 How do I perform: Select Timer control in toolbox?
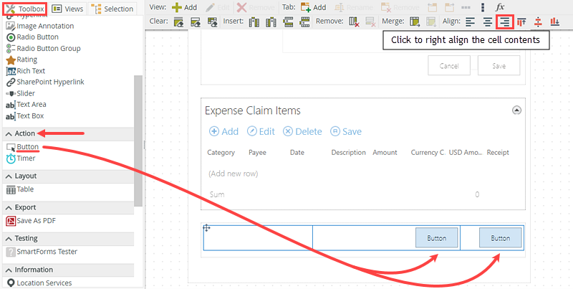[x=21, y=158]
